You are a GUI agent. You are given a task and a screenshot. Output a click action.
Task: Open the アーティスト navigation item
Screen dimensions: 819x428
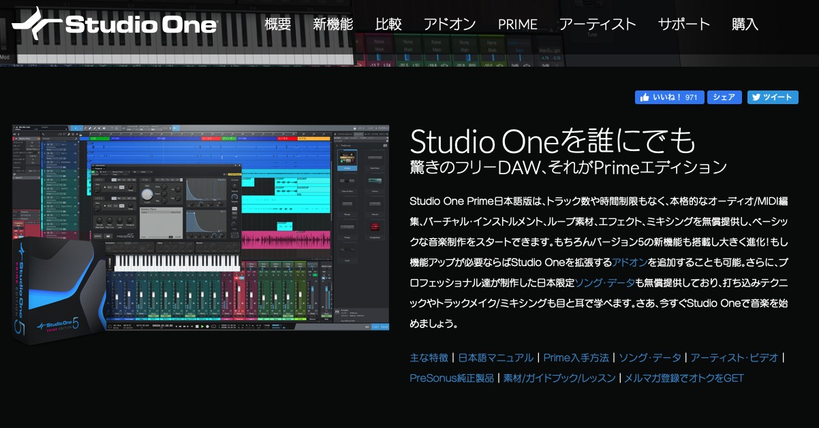(597, 24)
